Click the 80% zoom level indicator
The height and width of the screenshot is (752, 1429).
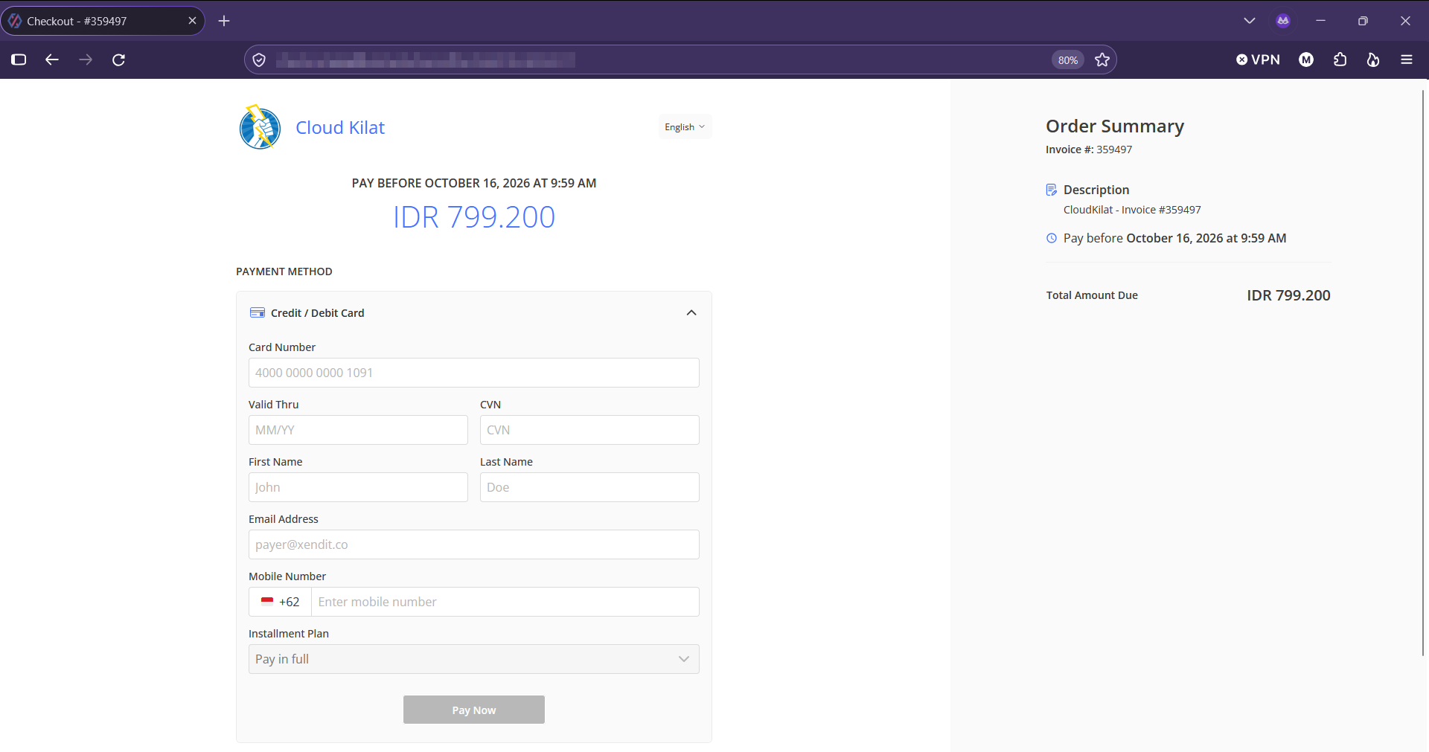(x=1068, y=60)
